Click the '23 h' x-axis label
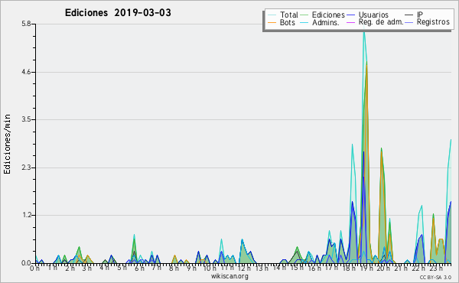Viewport: 459px width, 283px height. tap(435, 268)
